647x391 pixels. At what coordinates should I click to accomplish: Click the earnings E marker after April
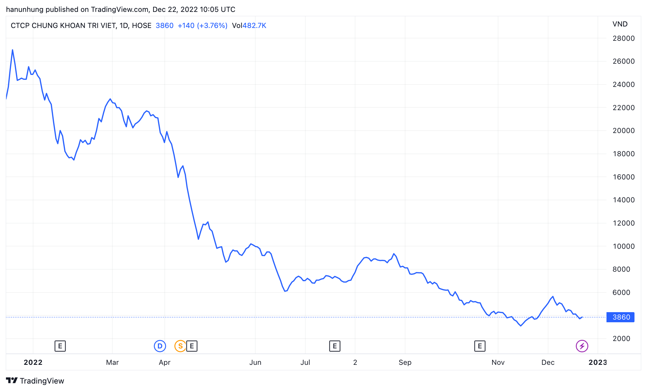pos(192,346)
